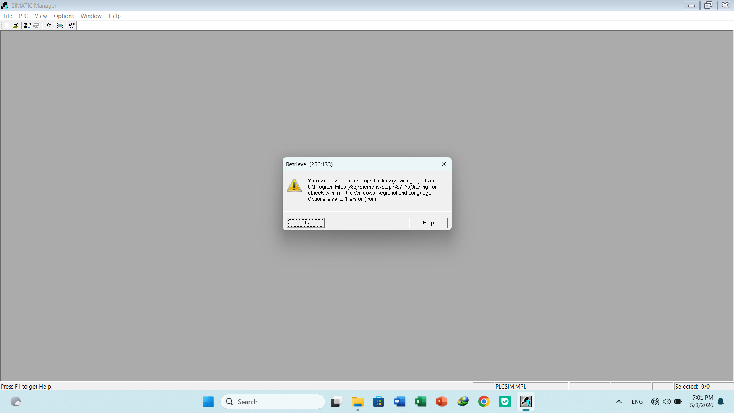This screenshot has height=413, width=734.
Task: Launch Excel from the taskbar
Action: point(421,402)
